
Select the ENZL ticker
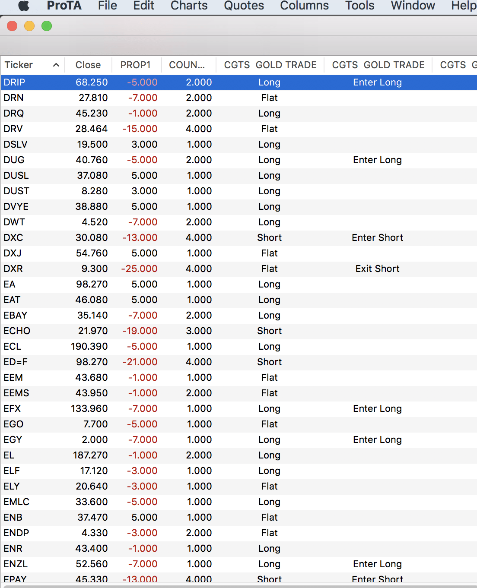[16, 564]
